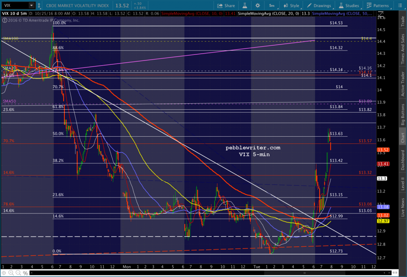The width and height of the screenshot is (407, 277).
Task: Open the Drawings menu
Action: point(319,6)
